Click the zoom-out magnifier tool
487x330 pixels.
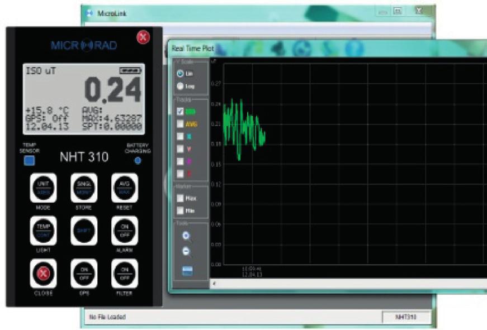click(x=186, y=251)
